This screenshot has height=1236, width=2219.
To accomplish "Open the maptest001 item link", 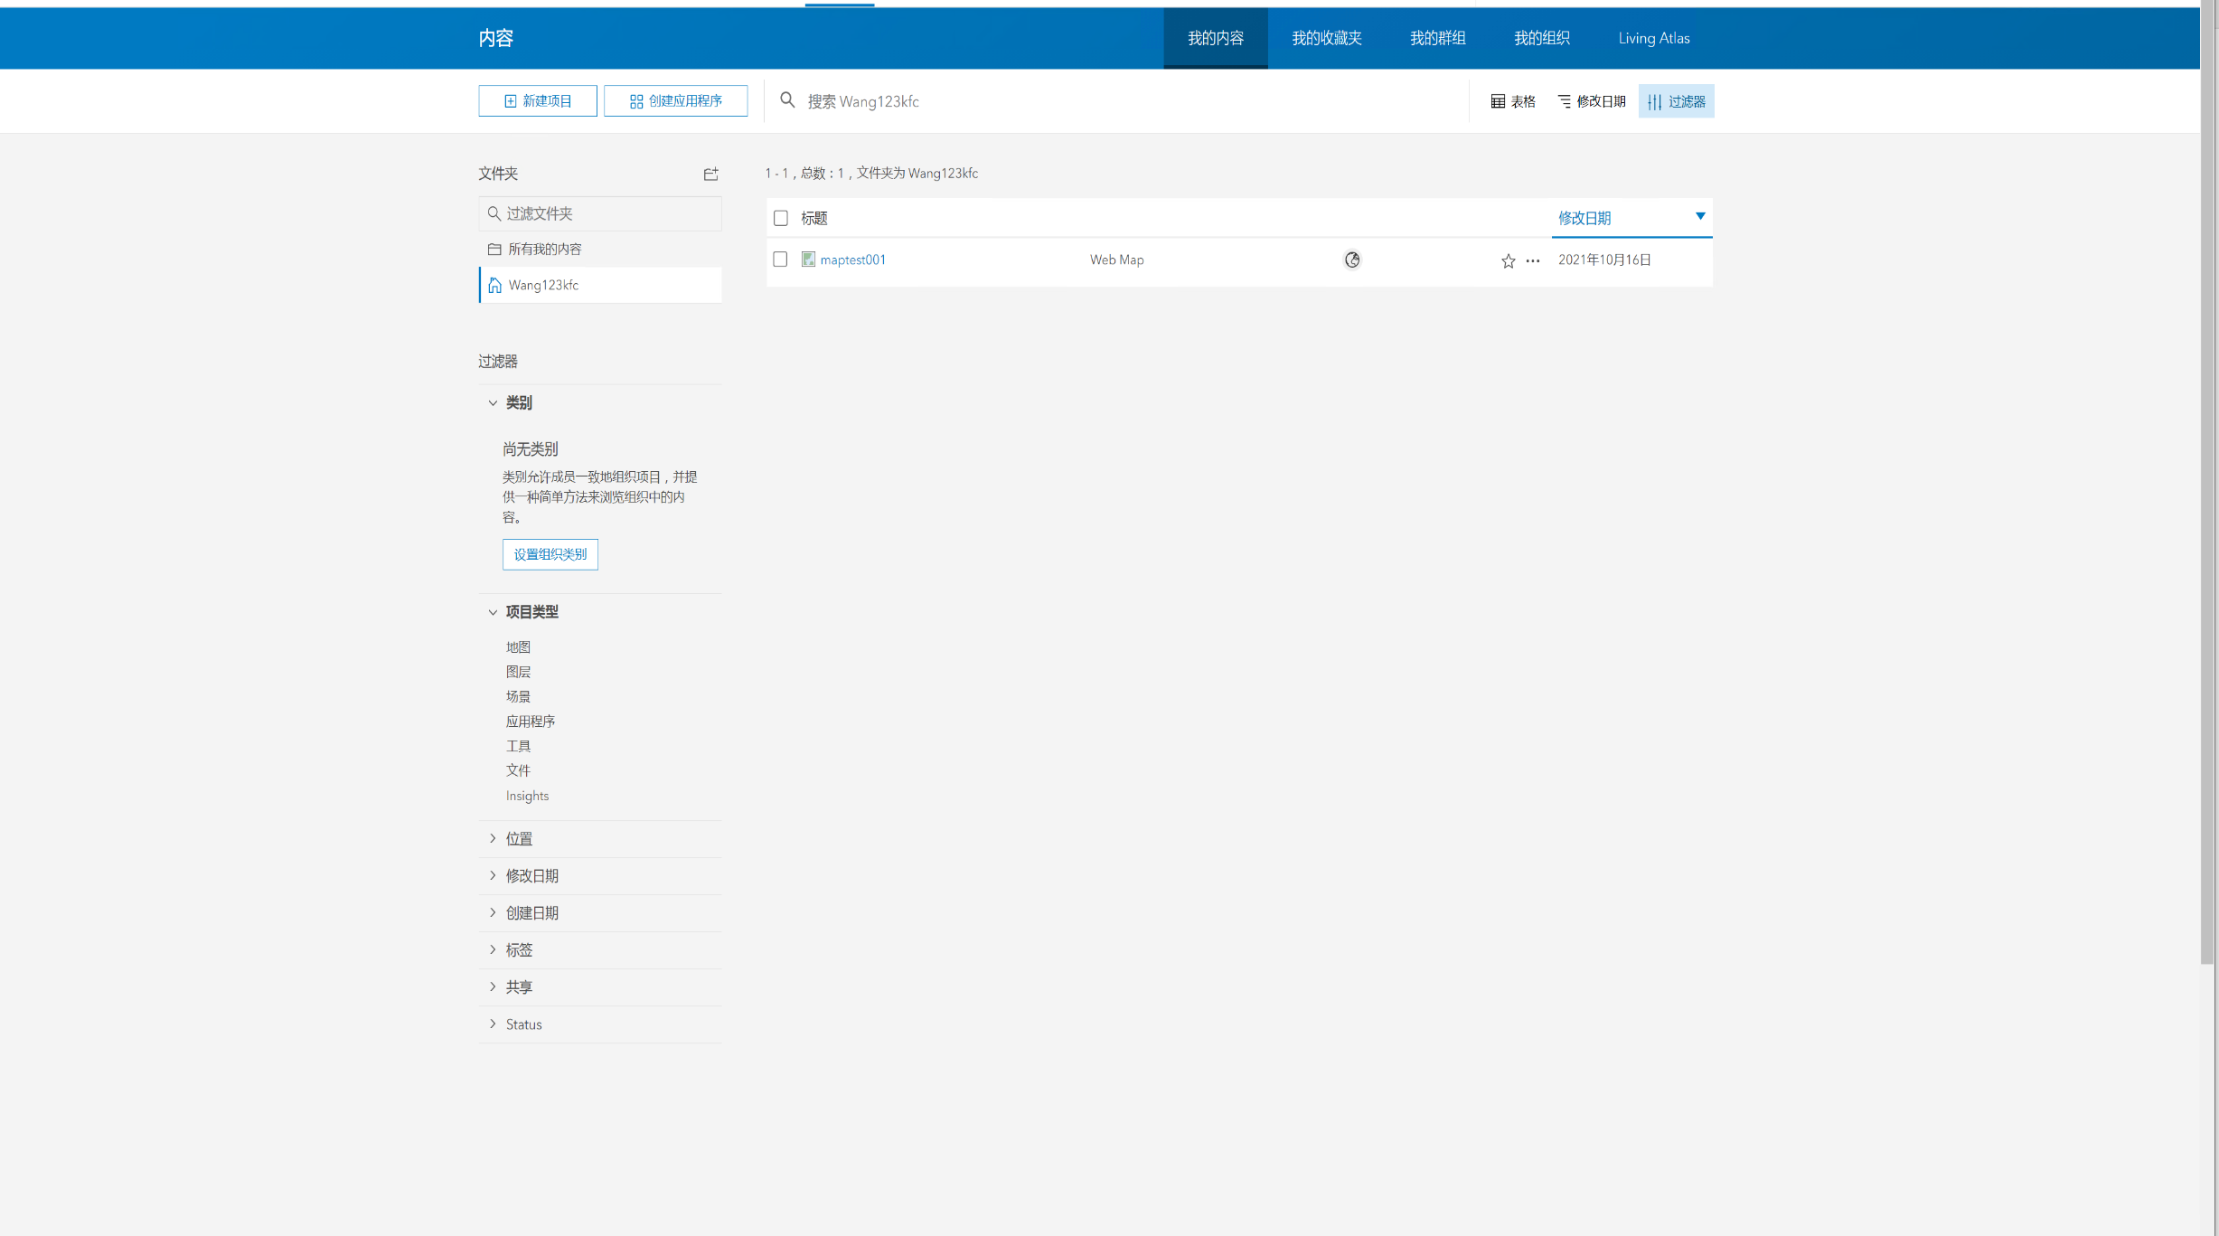I will coord(852,259).
